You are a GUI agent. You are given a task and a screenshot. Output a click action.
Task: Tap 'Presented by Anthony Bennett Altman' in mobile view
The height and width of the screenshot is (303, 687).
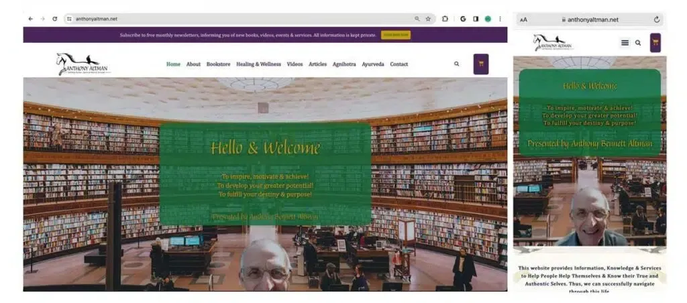(590, 143)
